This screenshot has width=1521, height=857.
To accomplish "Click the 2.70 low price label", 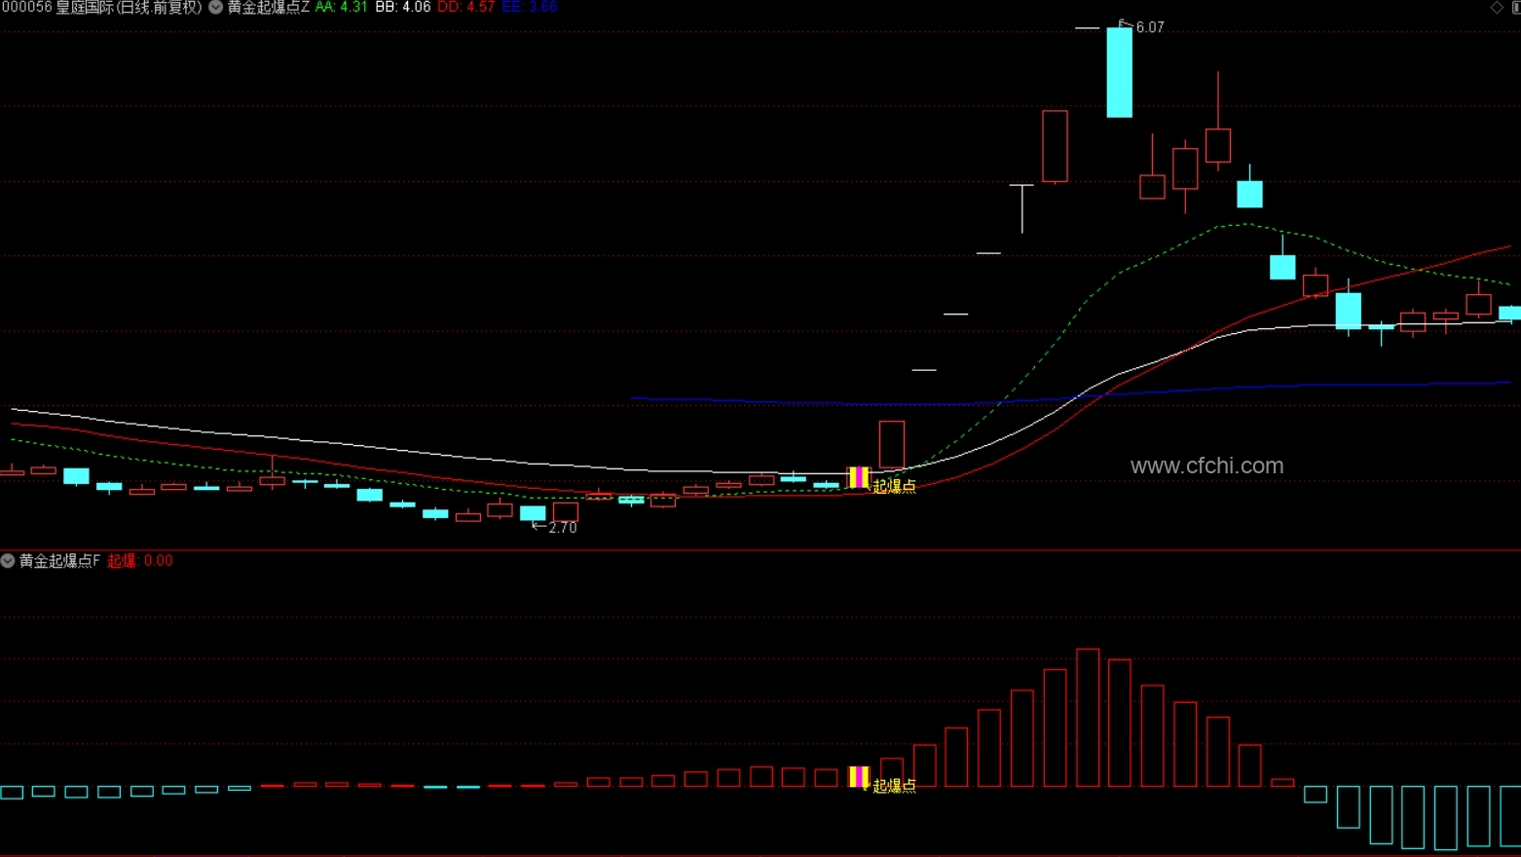I will (x=563, y=528).
